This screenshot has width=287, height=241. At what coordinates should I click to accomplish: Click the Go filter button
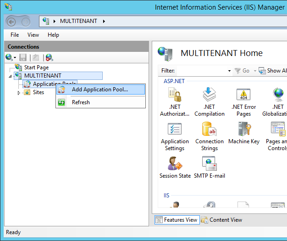tap(242, 71)
